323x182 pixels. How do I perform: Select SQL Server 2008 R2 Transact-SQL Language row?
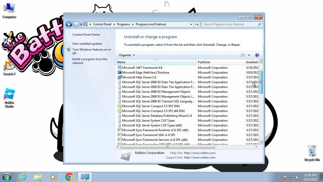pos(187,101)
